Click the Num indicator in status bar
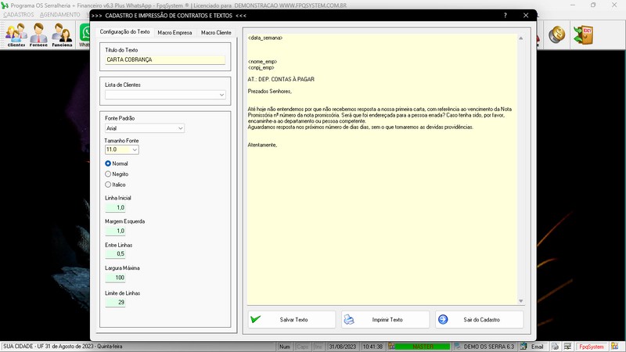 tap(285, 347)
